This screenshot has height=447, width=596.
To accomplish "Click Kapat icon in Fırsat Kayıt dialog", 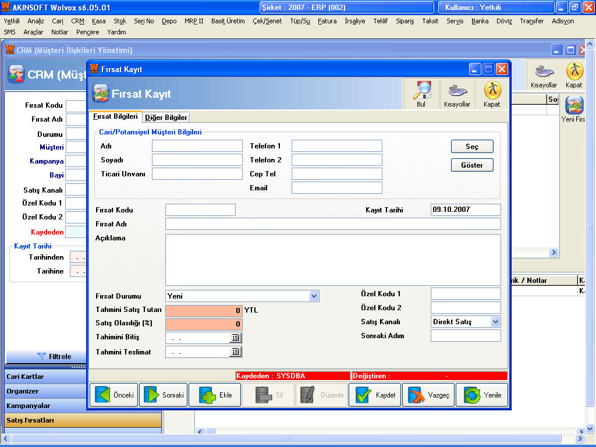I will tap(492, 94).
